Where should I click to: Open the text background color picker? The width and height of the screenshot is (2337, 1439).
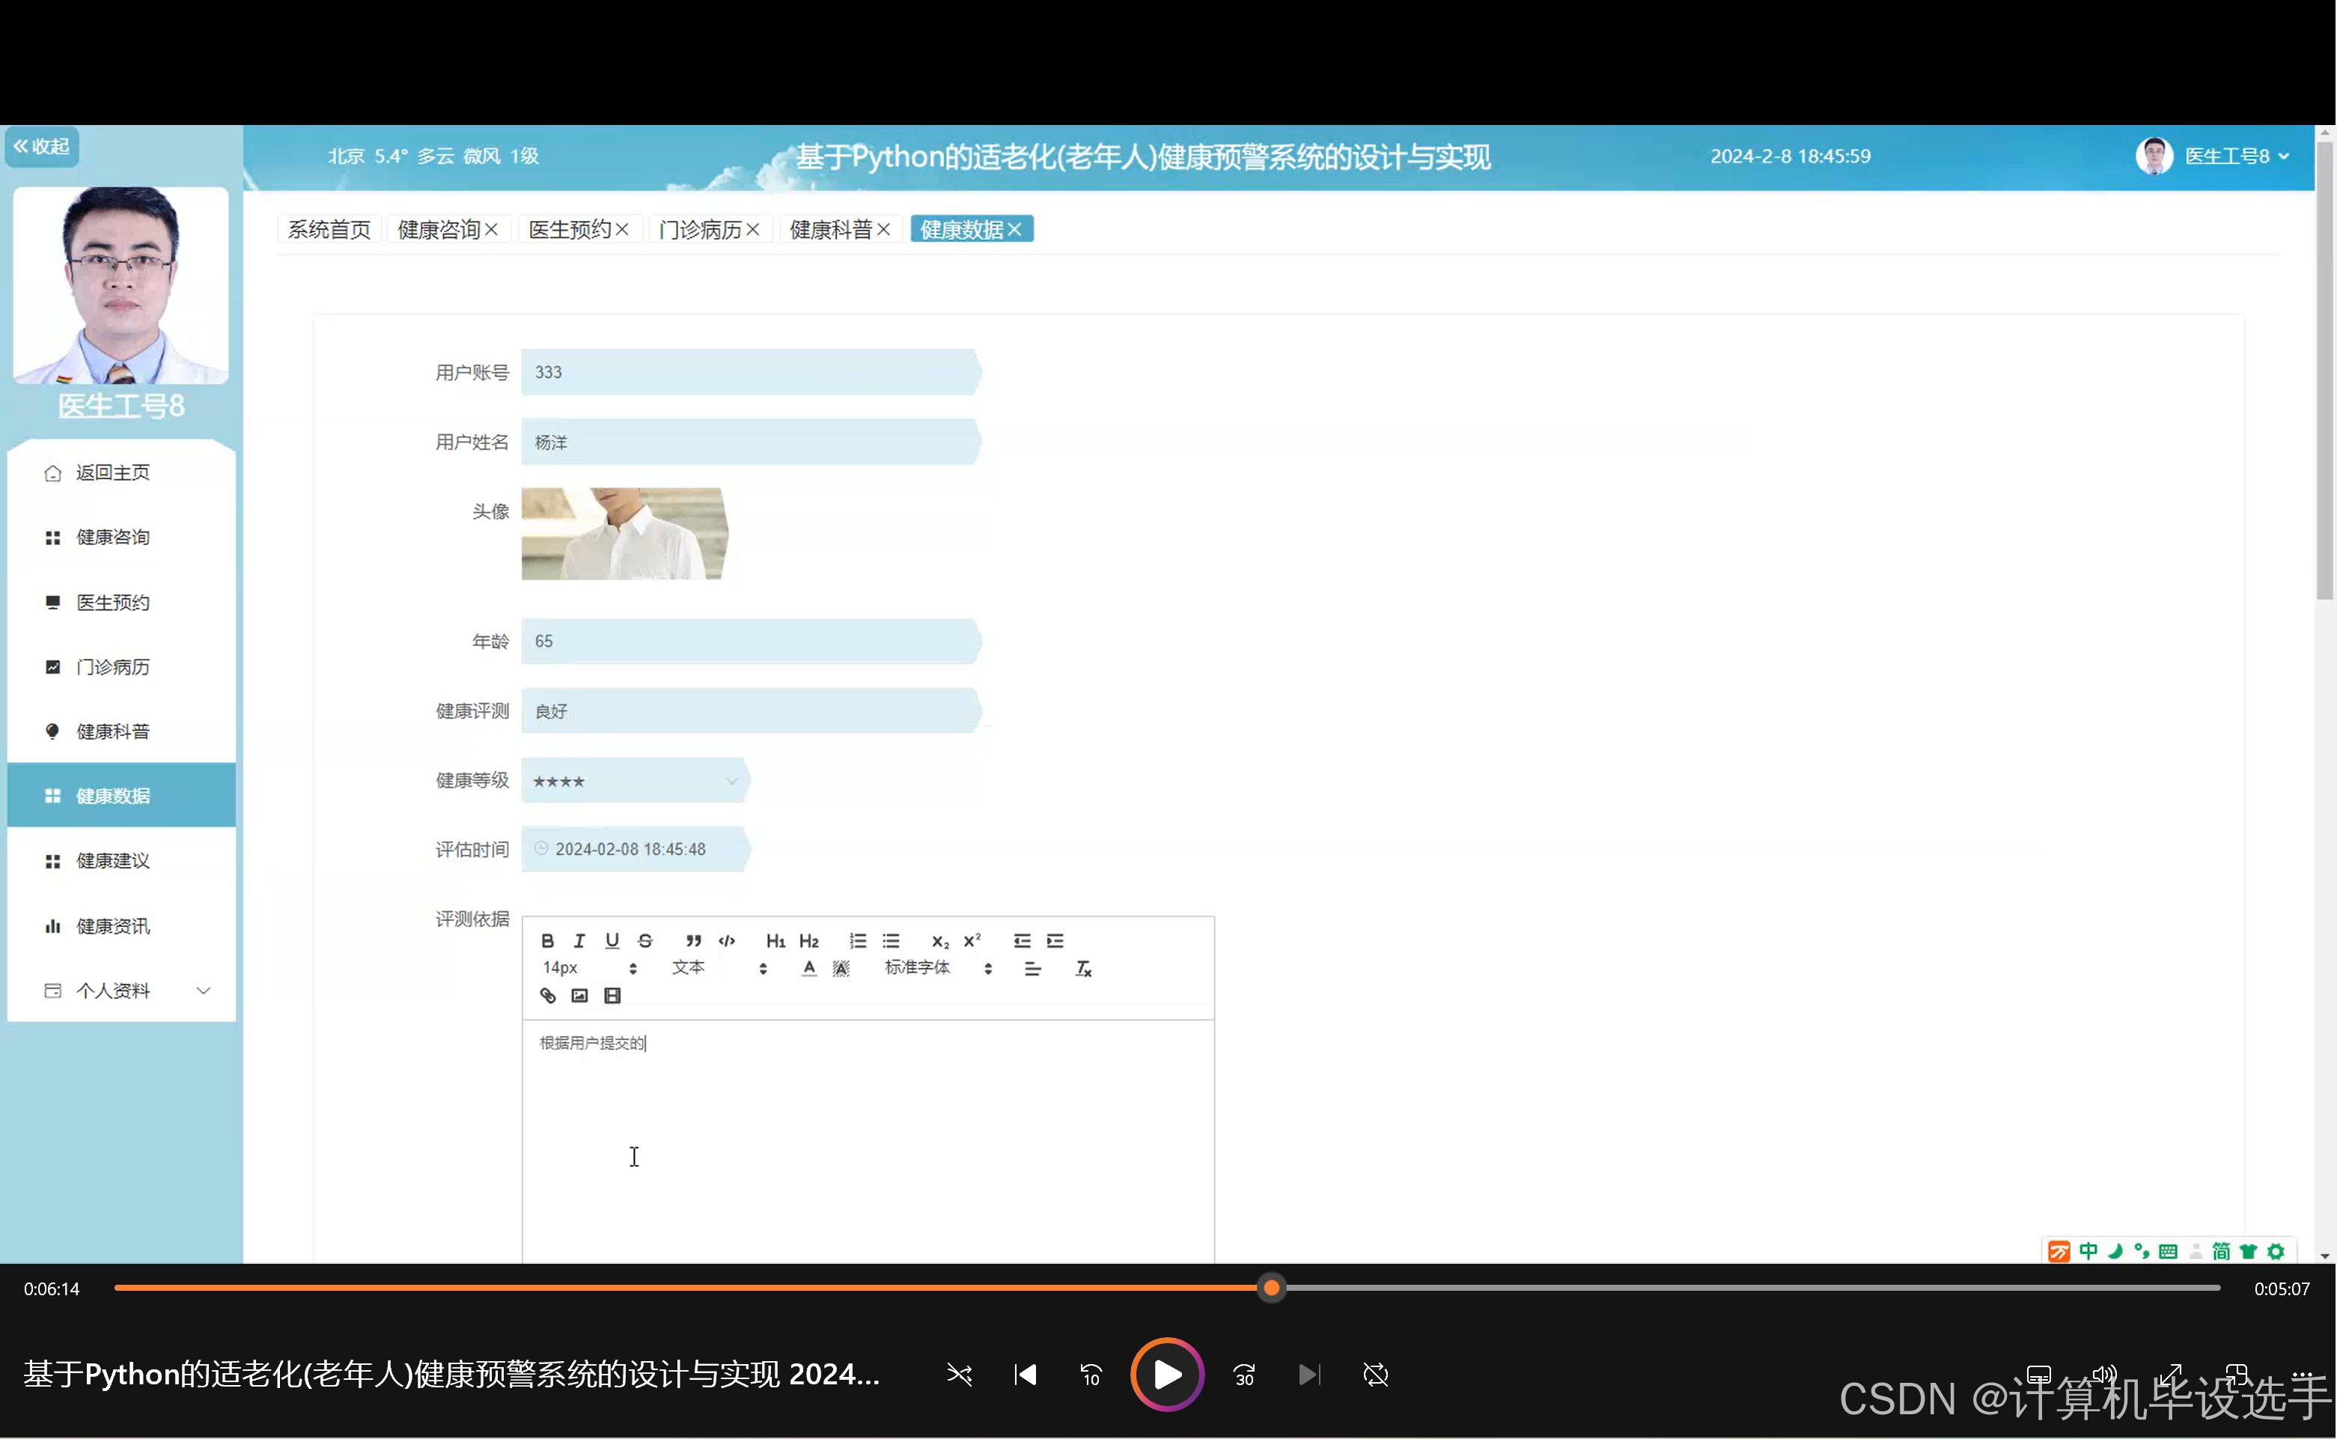point(841,968)
